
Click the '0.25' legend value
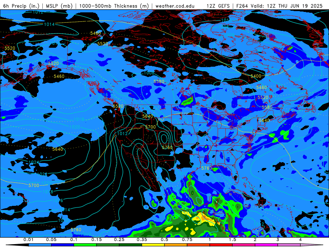coord(119,240)
